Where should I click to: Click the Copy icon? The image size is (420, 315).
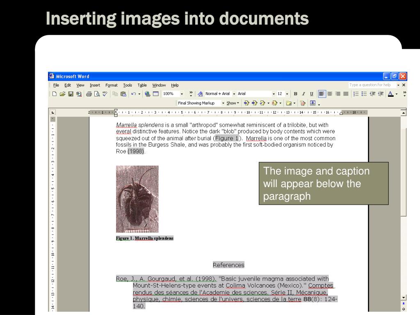(x=115, y=94)
